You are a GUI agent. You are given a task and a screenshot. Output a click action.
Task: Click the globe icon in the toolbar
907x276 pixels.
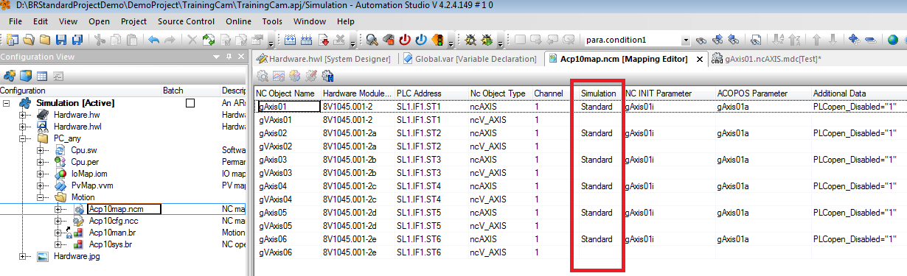(892, 40)
